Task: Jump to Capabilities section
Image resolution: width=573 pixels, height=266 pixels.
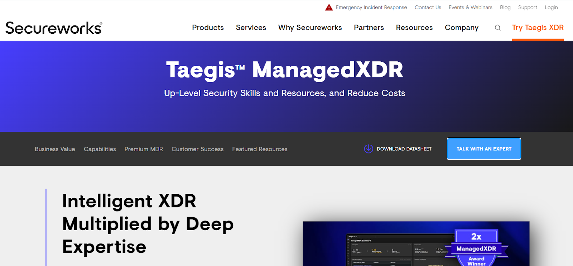Action: pyautogui.click(x=100, y=149)
